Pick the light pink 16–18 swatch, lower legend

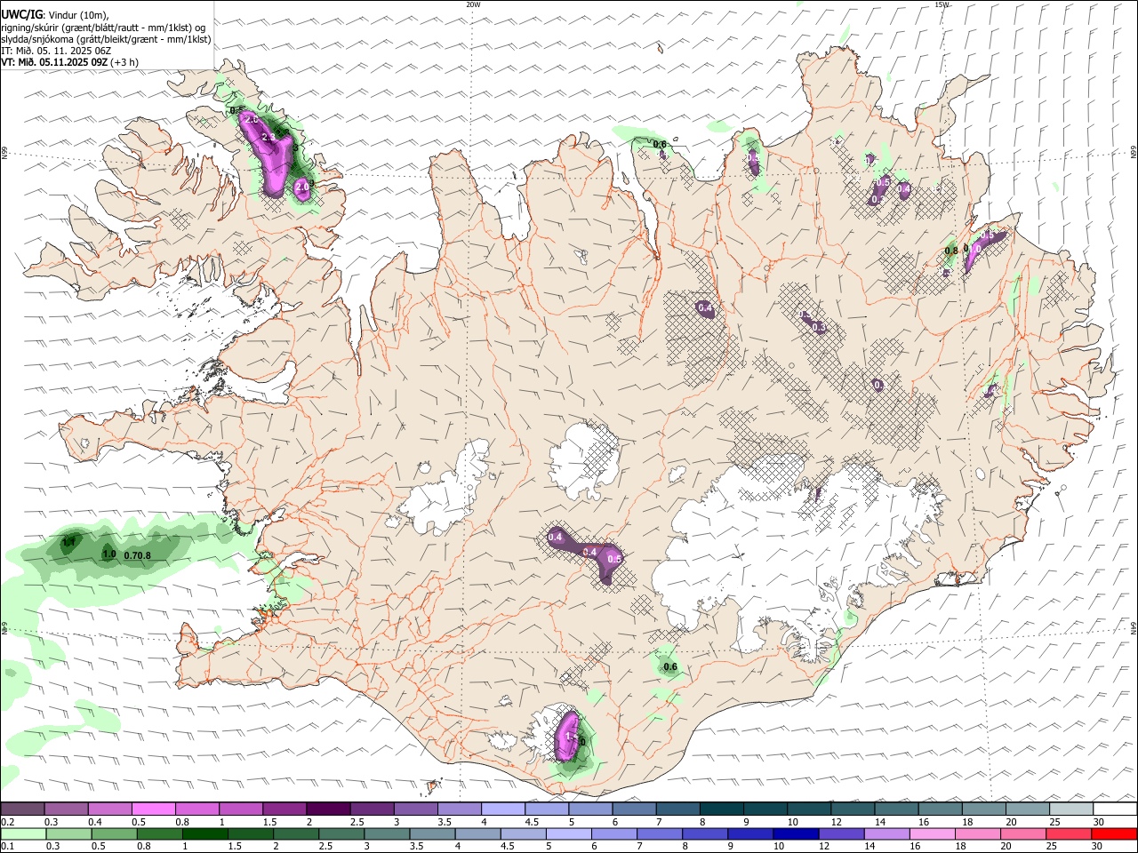tap(933, 834)
